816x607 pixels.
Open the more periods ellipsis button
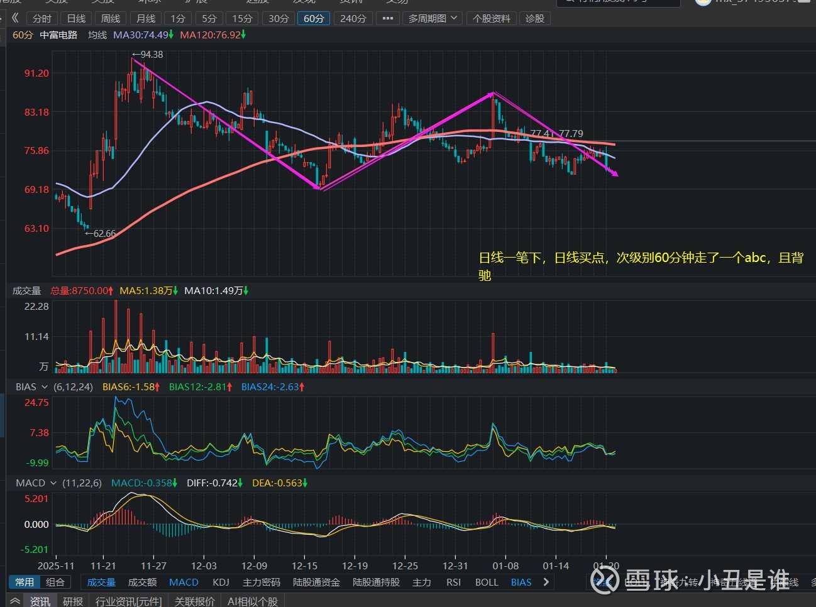387,18
